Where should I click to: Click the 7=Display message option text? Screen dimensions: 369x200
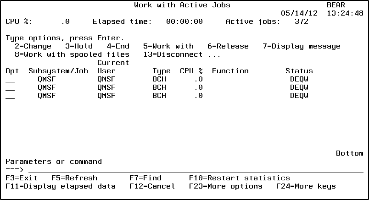click(301, 46)
